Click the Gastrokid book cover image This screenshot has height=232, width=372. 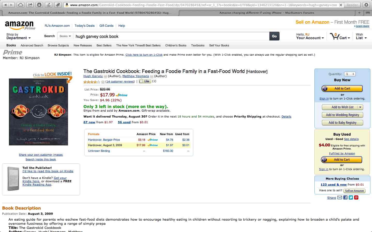tap(38, 112)
